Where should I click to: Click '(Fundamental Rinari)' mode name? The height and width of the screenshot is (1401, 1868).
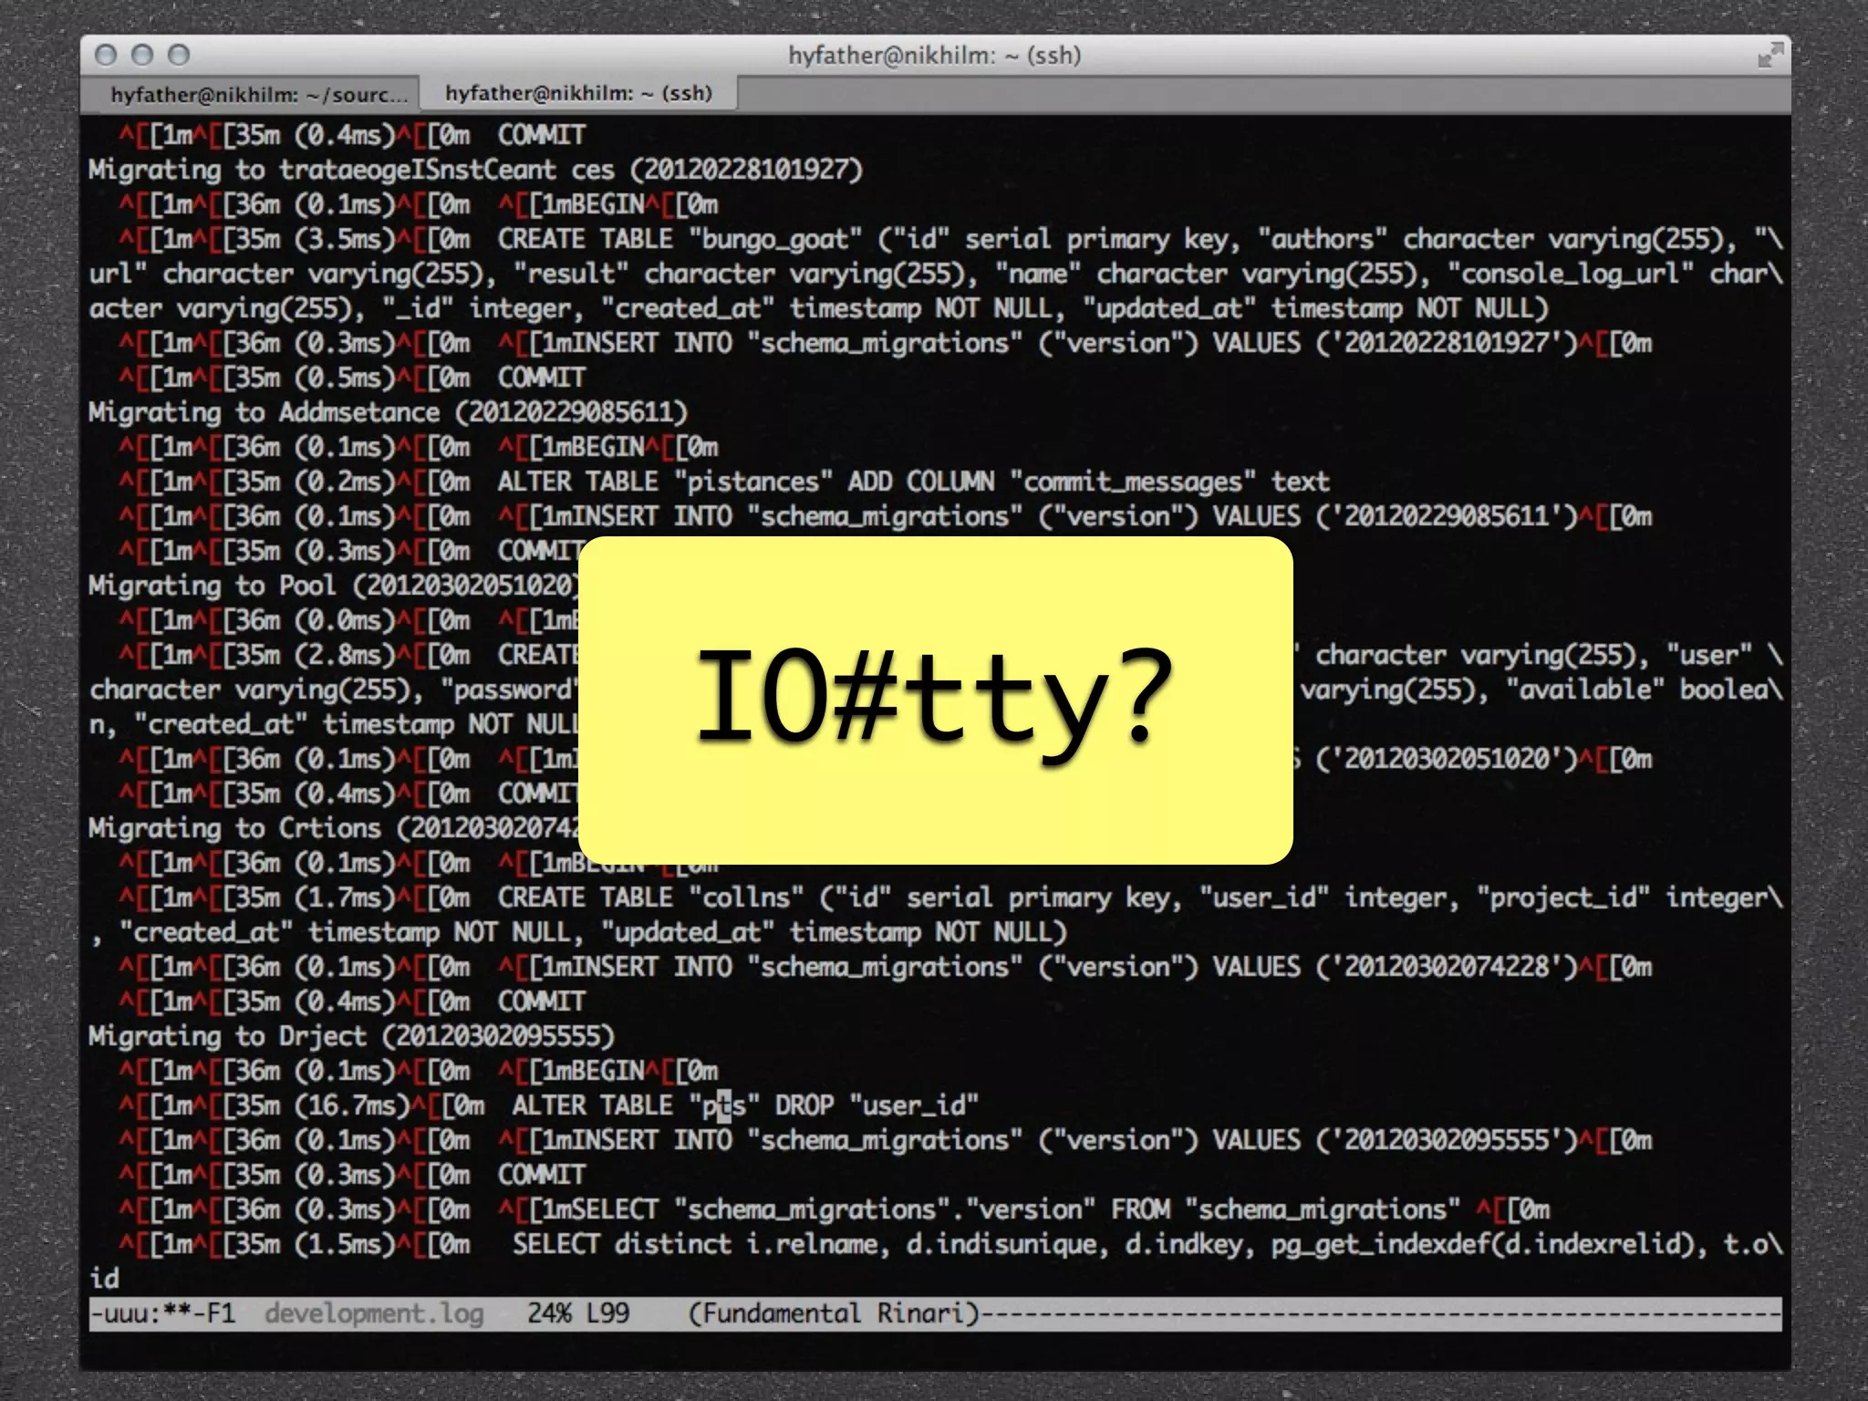tap(833, 1313)
